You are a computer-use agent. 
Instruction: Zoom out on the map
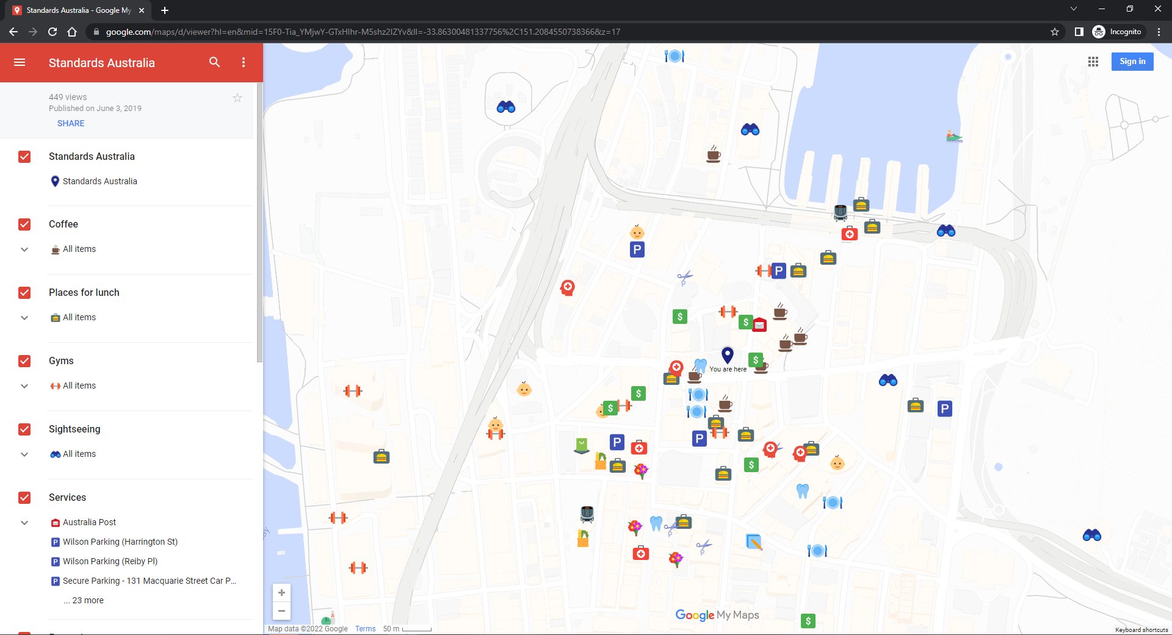281,611
